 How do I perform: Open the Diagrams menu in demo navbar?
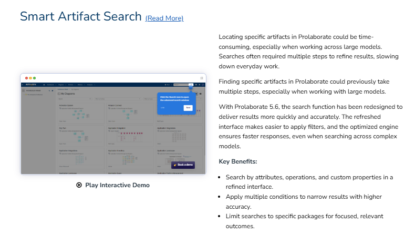61,85
